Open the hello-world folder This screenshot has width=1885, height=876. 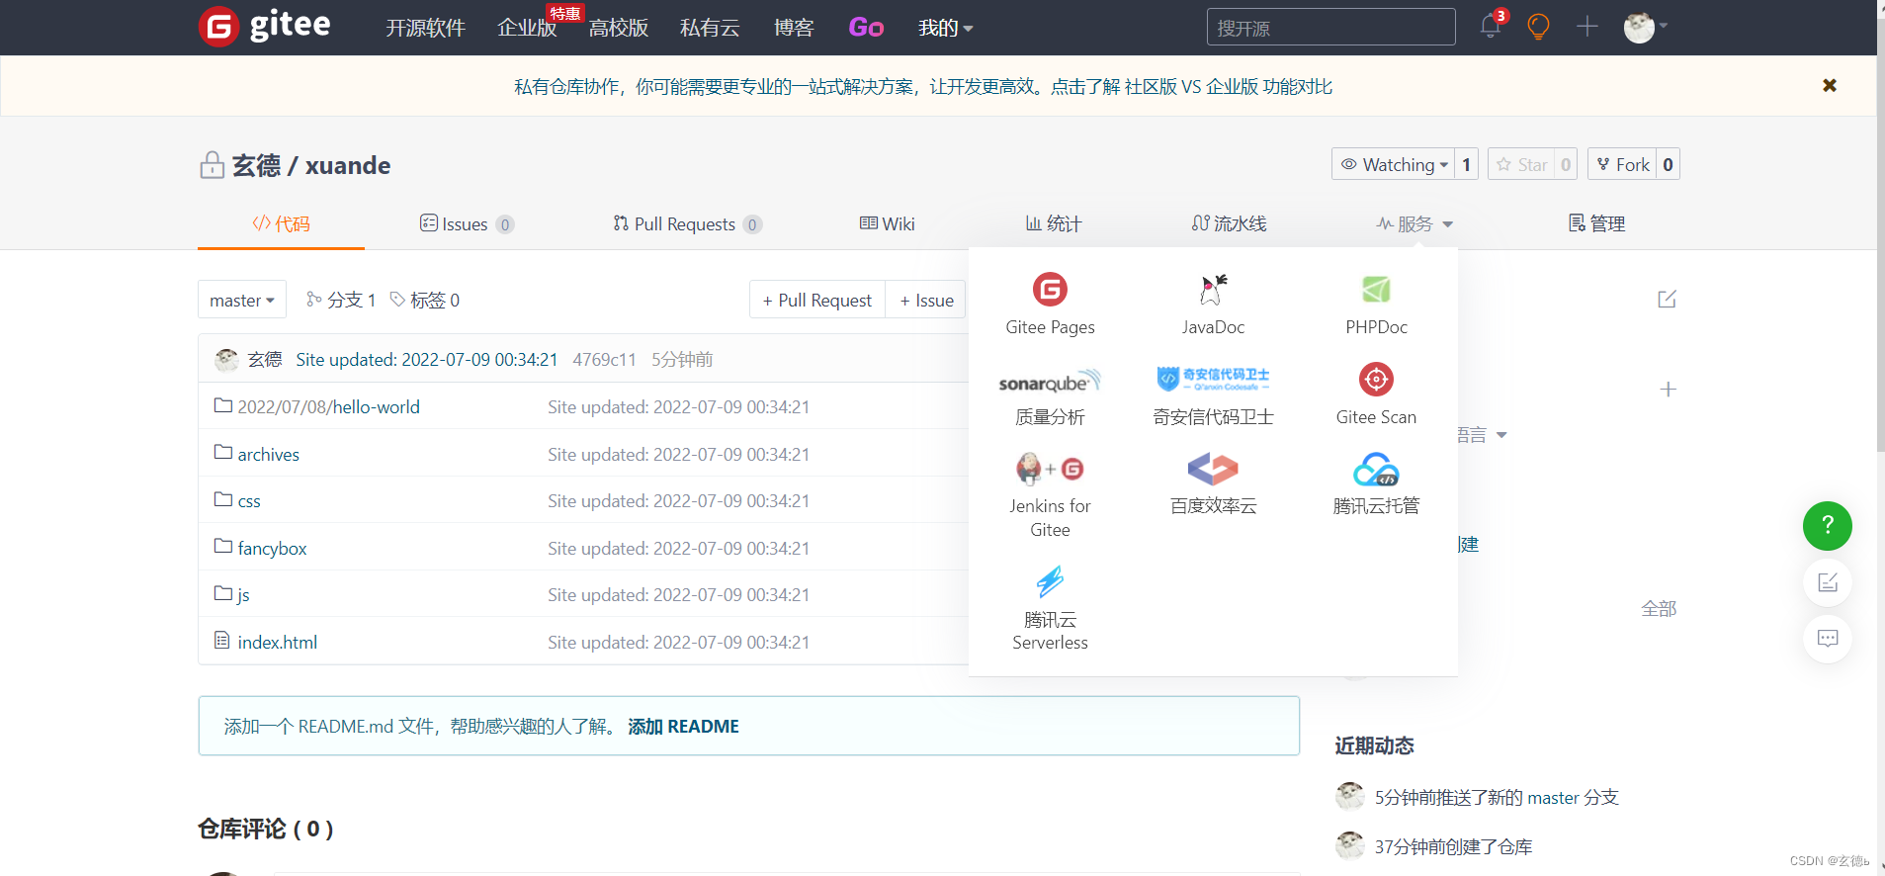click(x=328, y=406)
